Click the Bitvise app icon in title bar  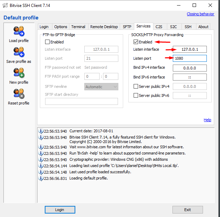point(5,5)
